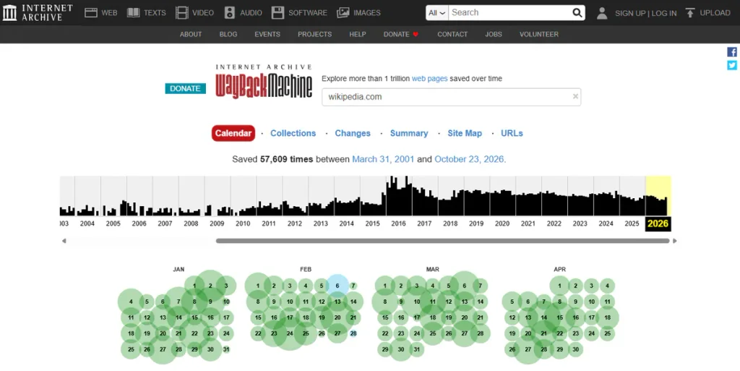740x371 pixels.
Task: Switch to the Site Map tab
Action: tap(465, 133)
